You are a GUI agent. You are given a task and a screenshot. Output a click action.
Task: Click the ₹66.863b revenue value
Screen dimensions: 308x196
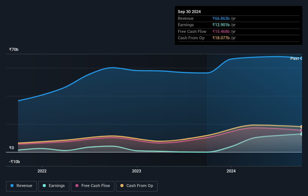[221, 18]
